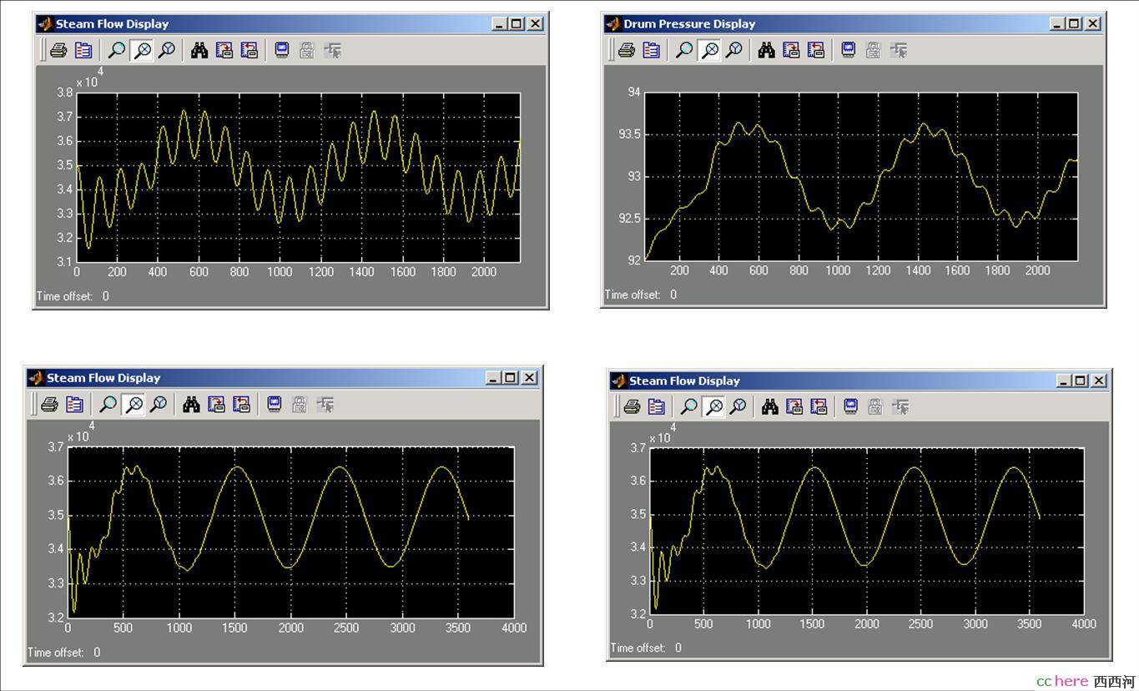The image size is (1139, 691).
Task: Open Parameters in bottom-left Steam Flow Display
Action: coord(74,405)
